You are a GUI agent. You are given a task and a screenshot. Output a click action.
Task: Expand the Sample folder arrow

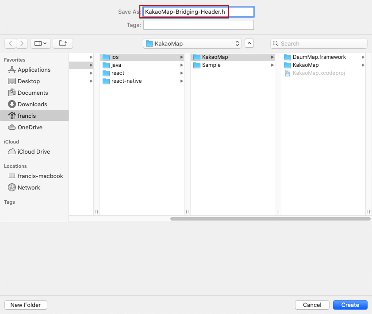coord(272,65)
